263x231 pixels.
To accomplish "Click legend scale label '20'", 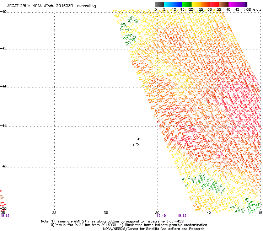I will click(191, 10).
